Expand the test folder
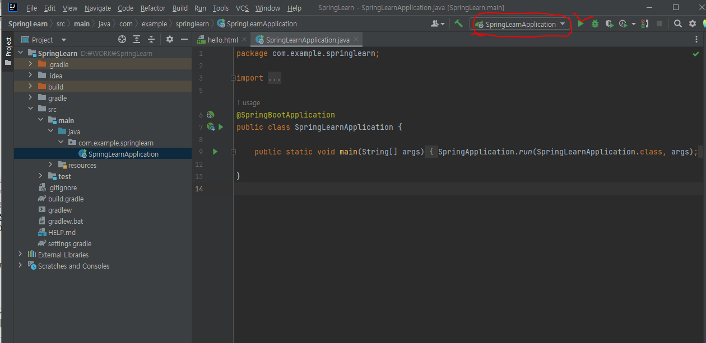The height and width of the screenshot is (343, 706). (40, 176)
